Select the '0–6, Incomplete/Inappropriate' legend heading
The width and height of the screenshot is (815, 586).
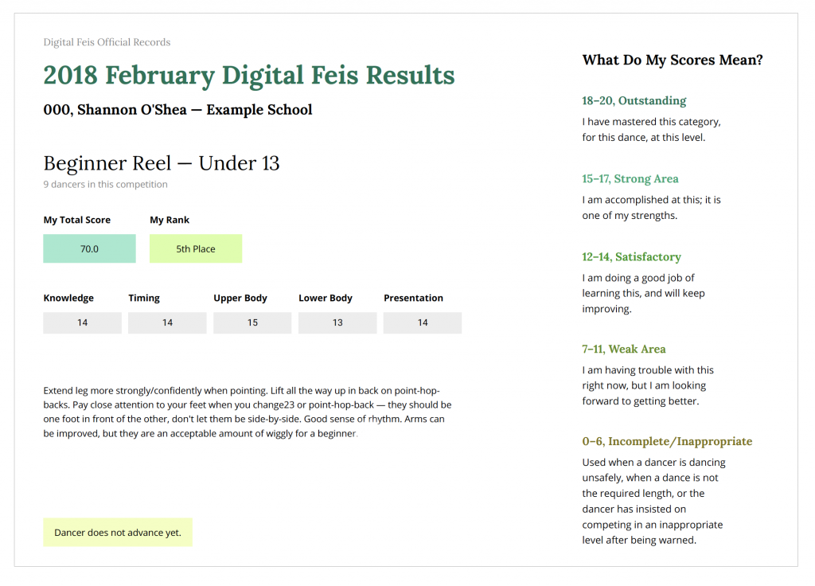(667, 442)
